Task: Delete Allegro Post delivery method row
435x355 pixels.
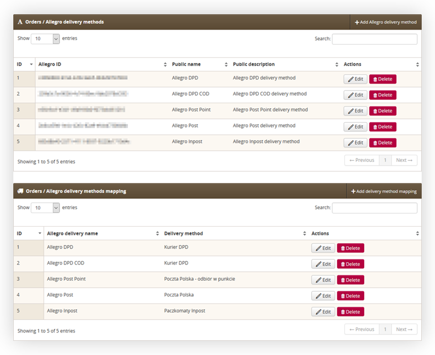Action: coord(383,127)
